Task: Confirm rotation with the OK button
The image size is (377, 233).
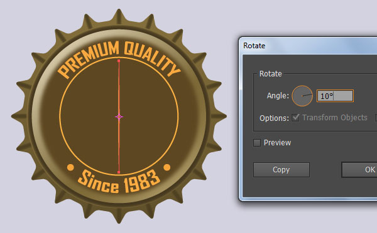Action: (359, 170)
